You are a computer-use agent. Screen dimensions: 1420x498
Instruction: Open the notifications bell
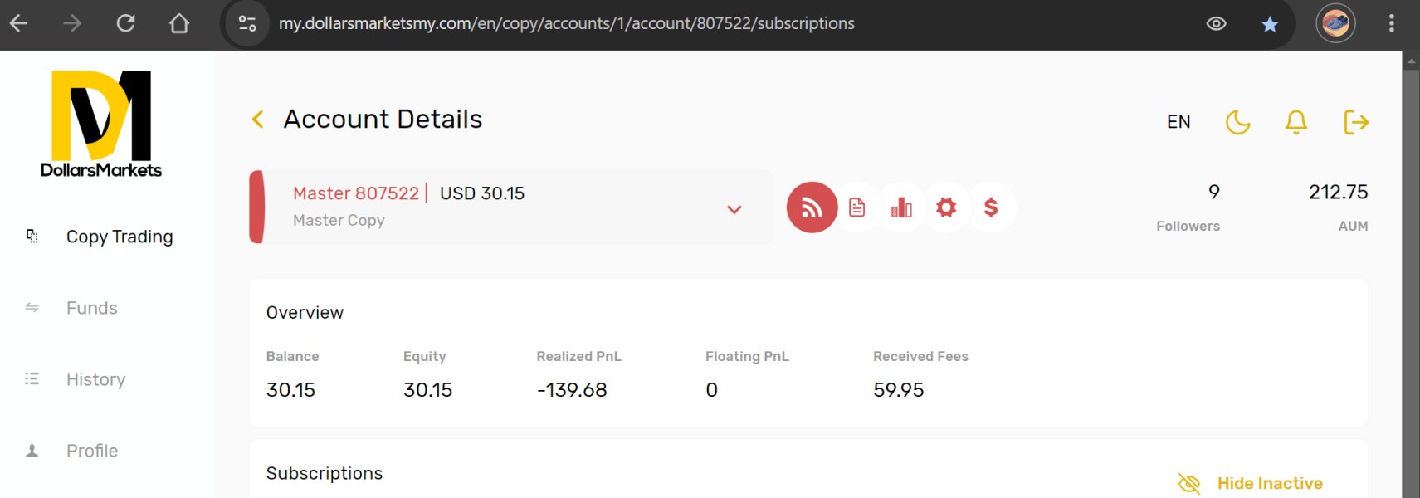[1296, 122]
